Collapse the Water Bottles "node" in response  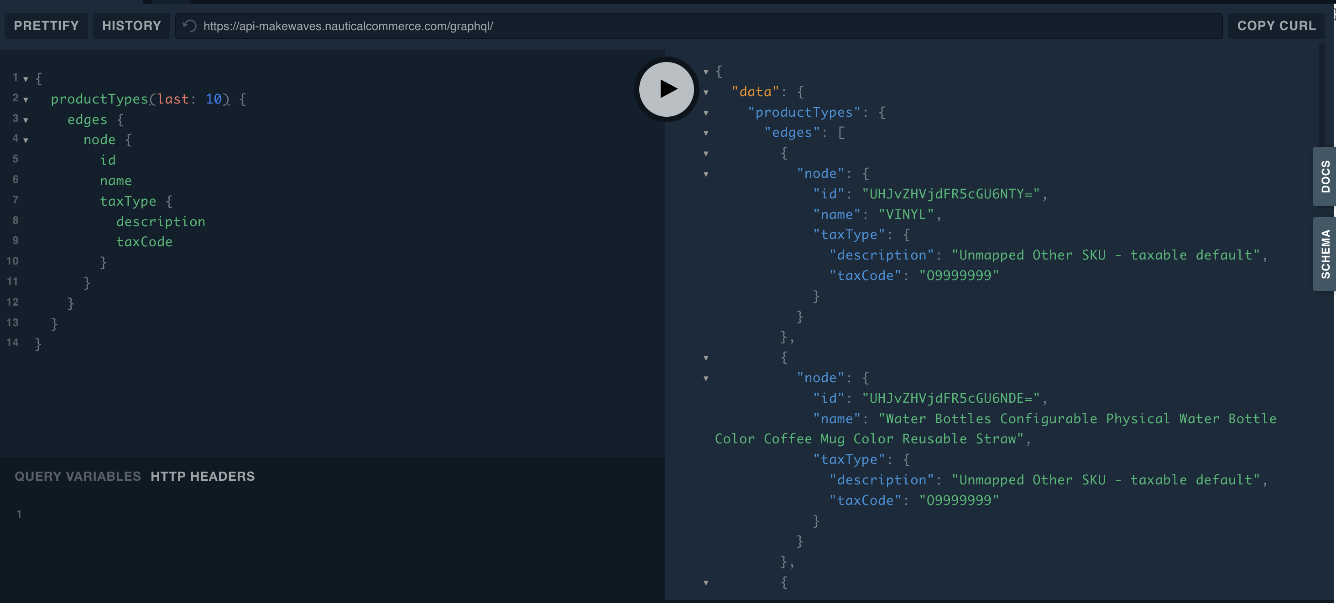(706, 379)
